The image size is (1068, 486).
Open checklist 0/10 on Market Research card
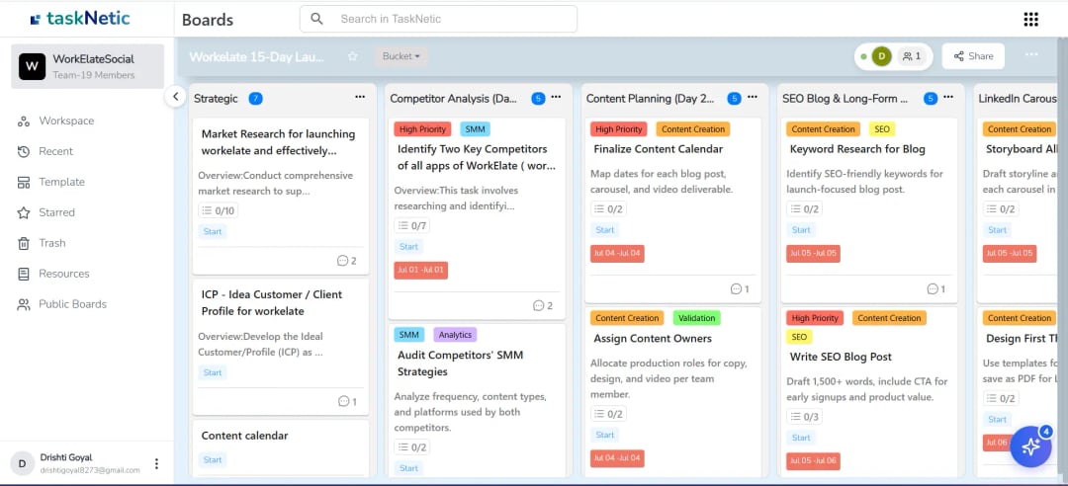(218, 210)
